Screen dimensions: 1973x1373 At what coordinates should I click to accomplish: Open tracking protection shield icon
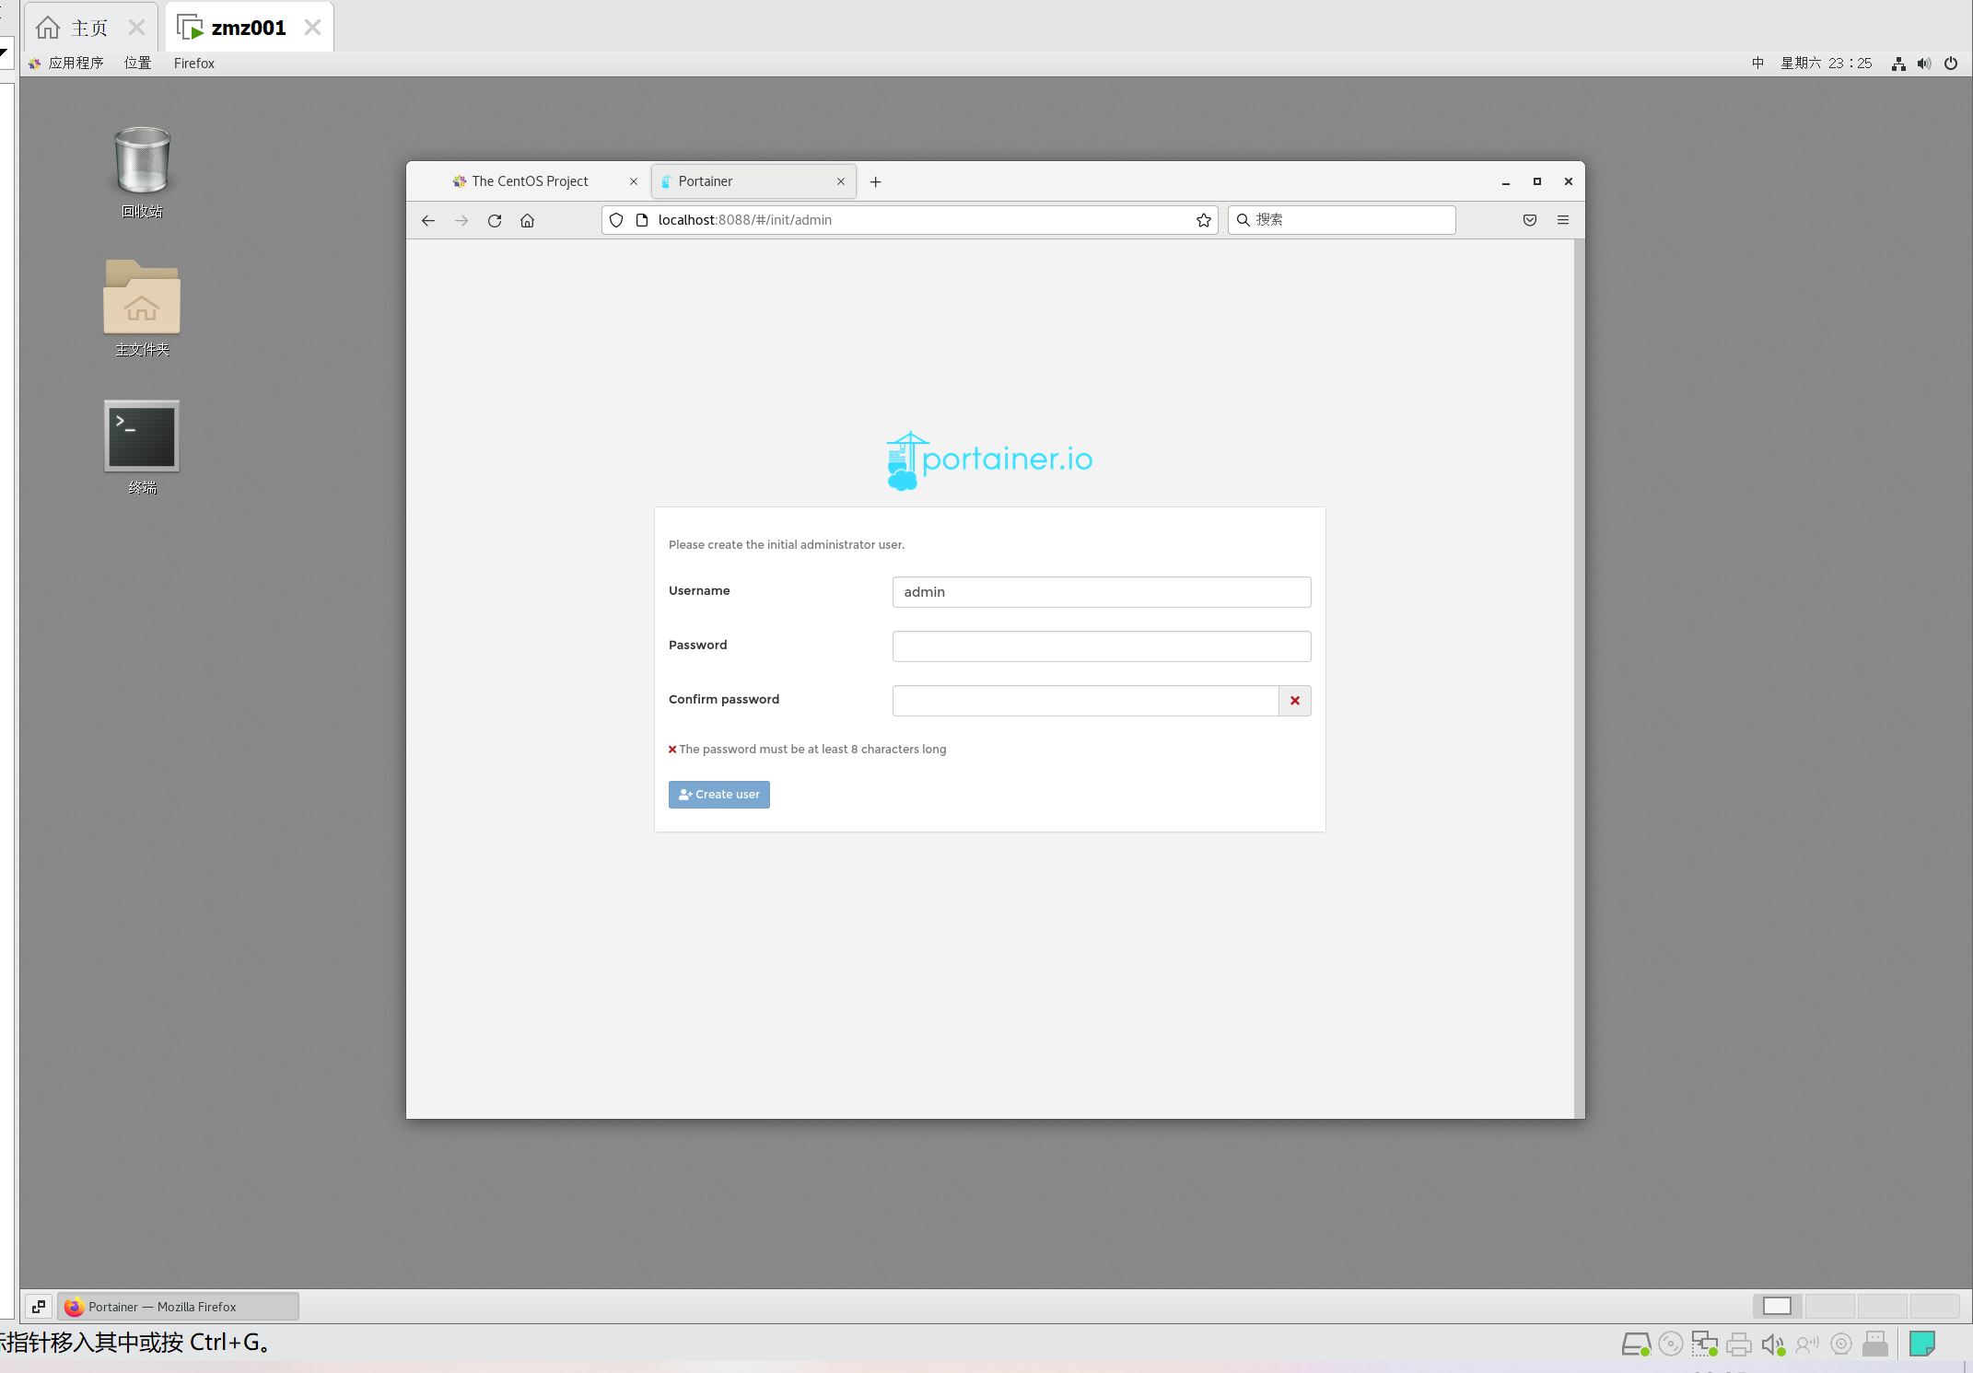click(616, 220)
